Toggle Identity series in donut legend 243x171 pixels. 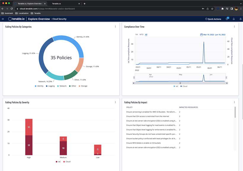click(x=39, y=86)
